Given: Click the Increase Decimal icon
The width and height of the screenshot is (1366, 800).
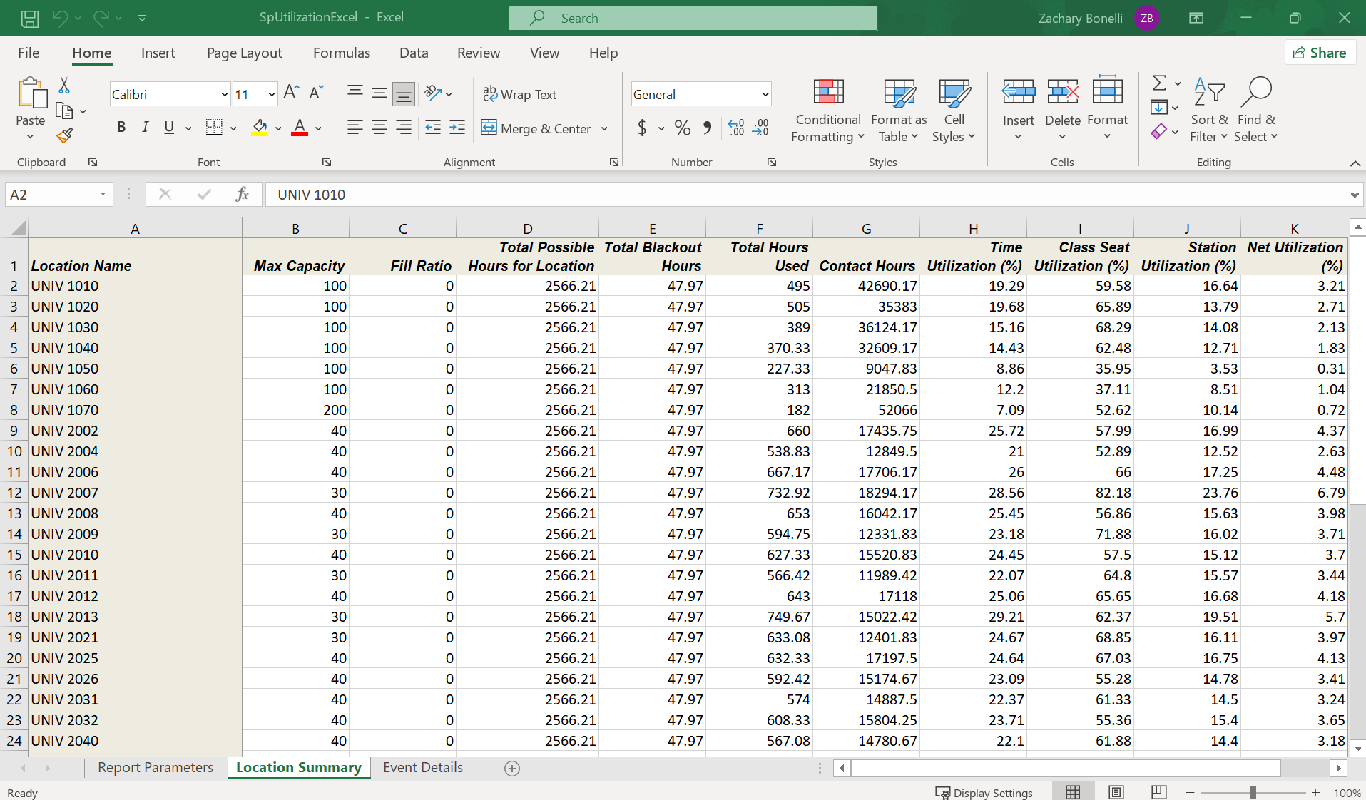Looking at the screenshot, I should pos(735,128).
